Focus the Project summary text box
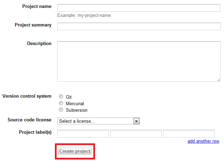This screenshot has height=165, width=224. pyautogui.click(x=139, y=26)
